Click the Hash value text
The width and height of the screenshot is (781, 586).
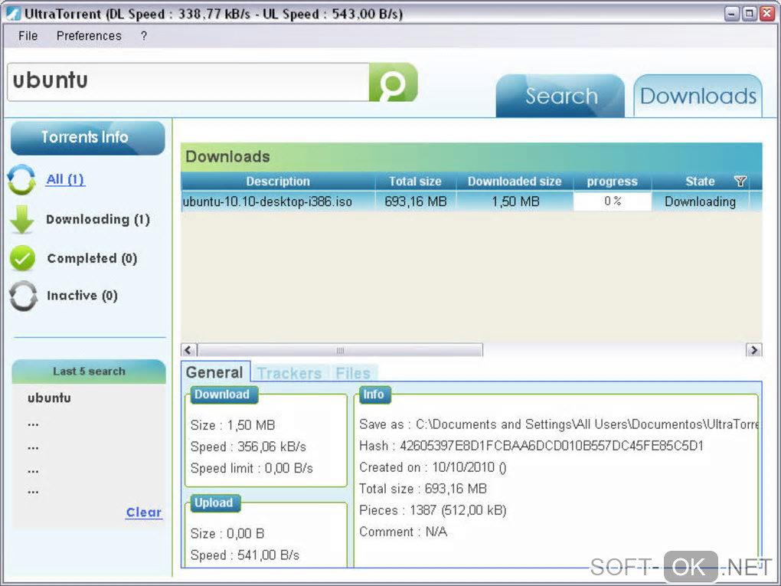click(552, 446)
